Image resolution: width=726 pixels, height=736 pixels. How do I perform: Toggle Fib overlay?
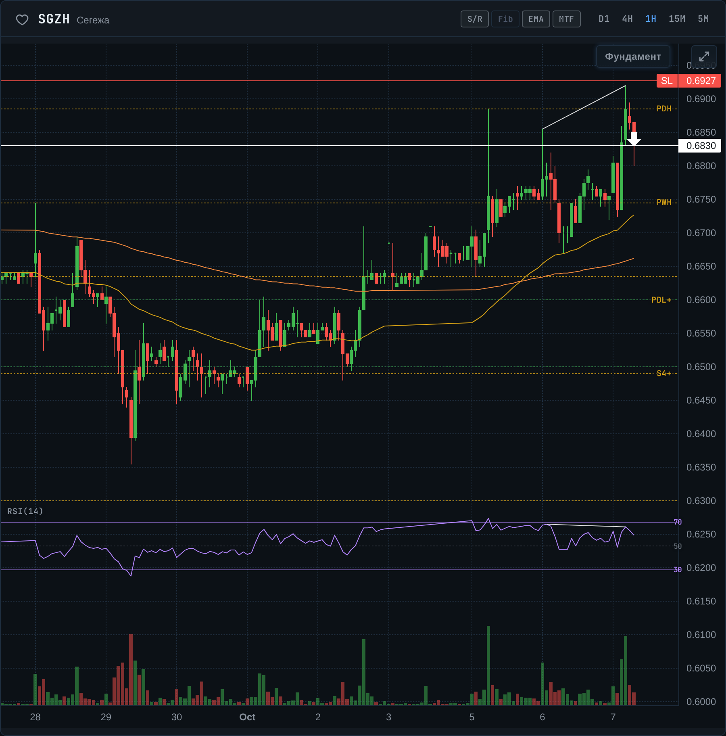[x=505, y=19]
